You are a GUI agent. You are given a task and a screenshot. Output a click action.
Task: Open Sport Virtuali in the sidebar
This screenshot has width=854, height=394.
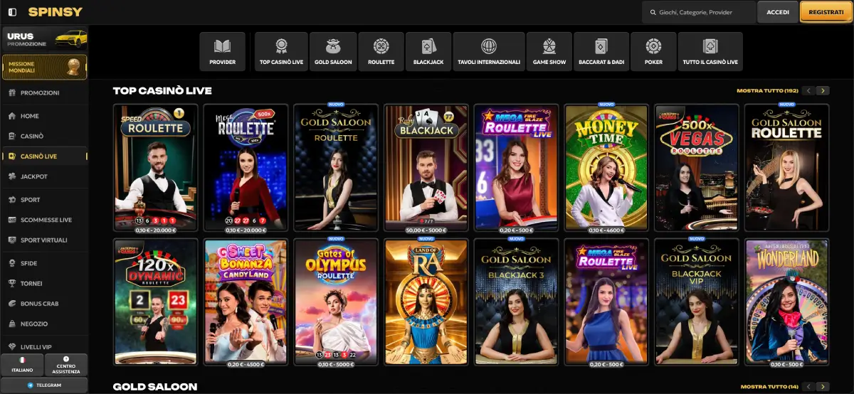44,240
